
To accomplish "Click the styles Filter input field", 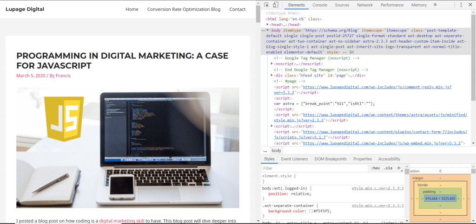I will pyautogui.click(x=315, y=168).
